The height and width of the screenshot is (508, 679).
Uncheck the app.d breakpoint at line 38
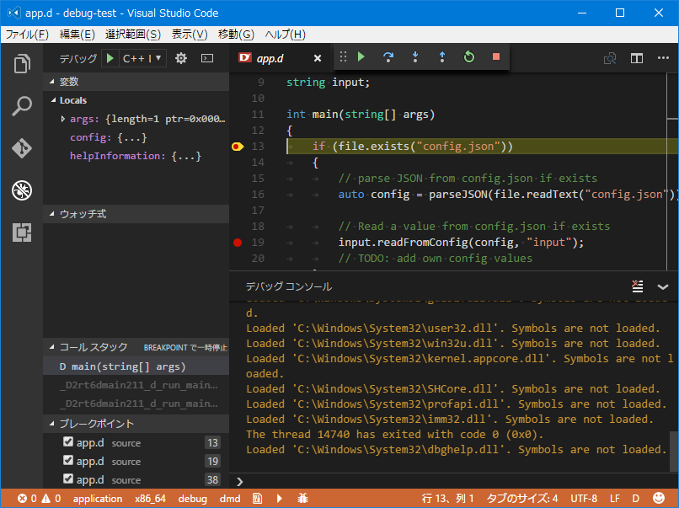(x=68, y=479)
